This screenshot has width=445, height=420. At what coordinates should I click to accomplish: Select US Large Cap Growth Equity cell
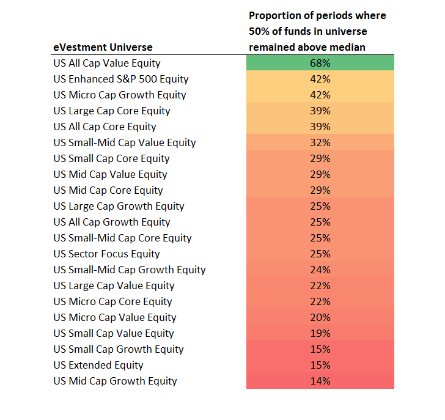[x=119, y=206]
